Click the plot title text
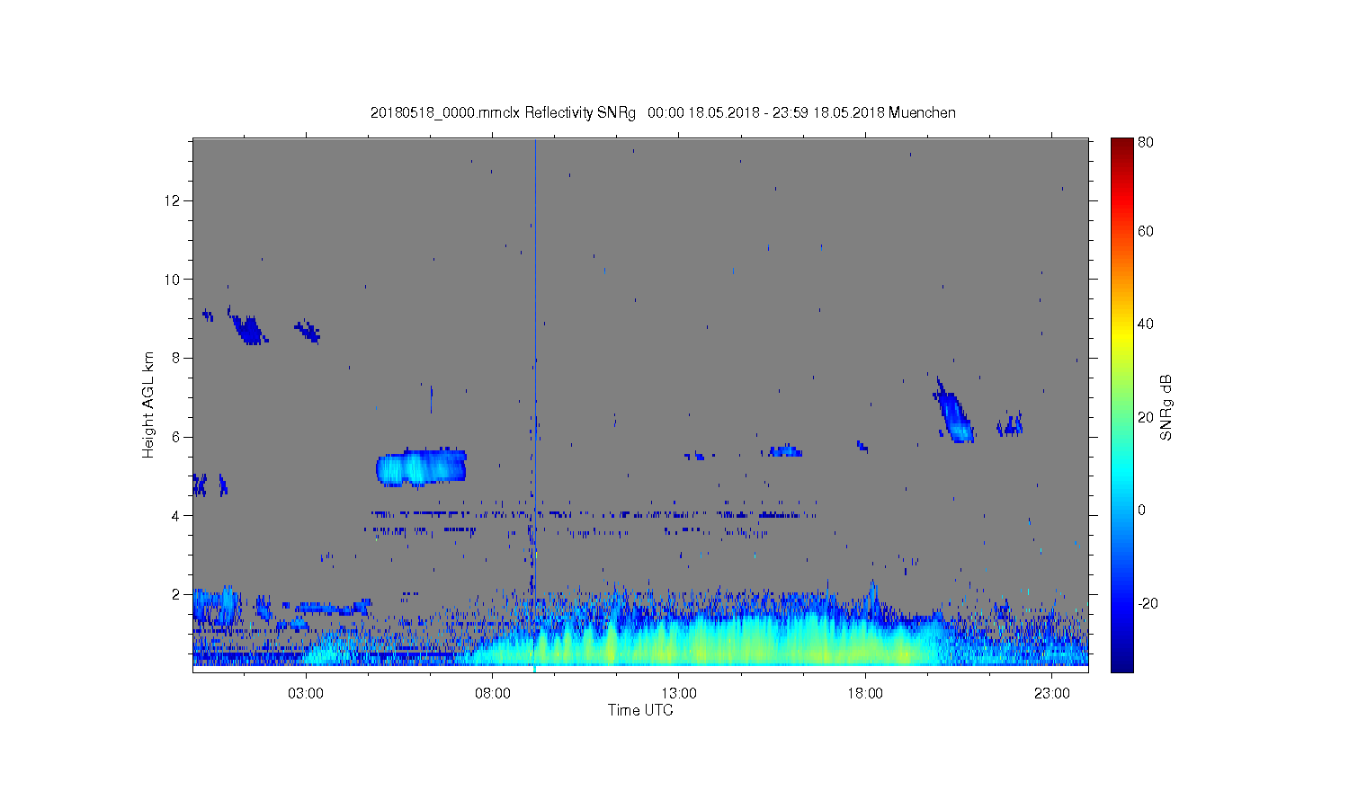Viewport: 1349px width, 809px height. coord(663,112)
